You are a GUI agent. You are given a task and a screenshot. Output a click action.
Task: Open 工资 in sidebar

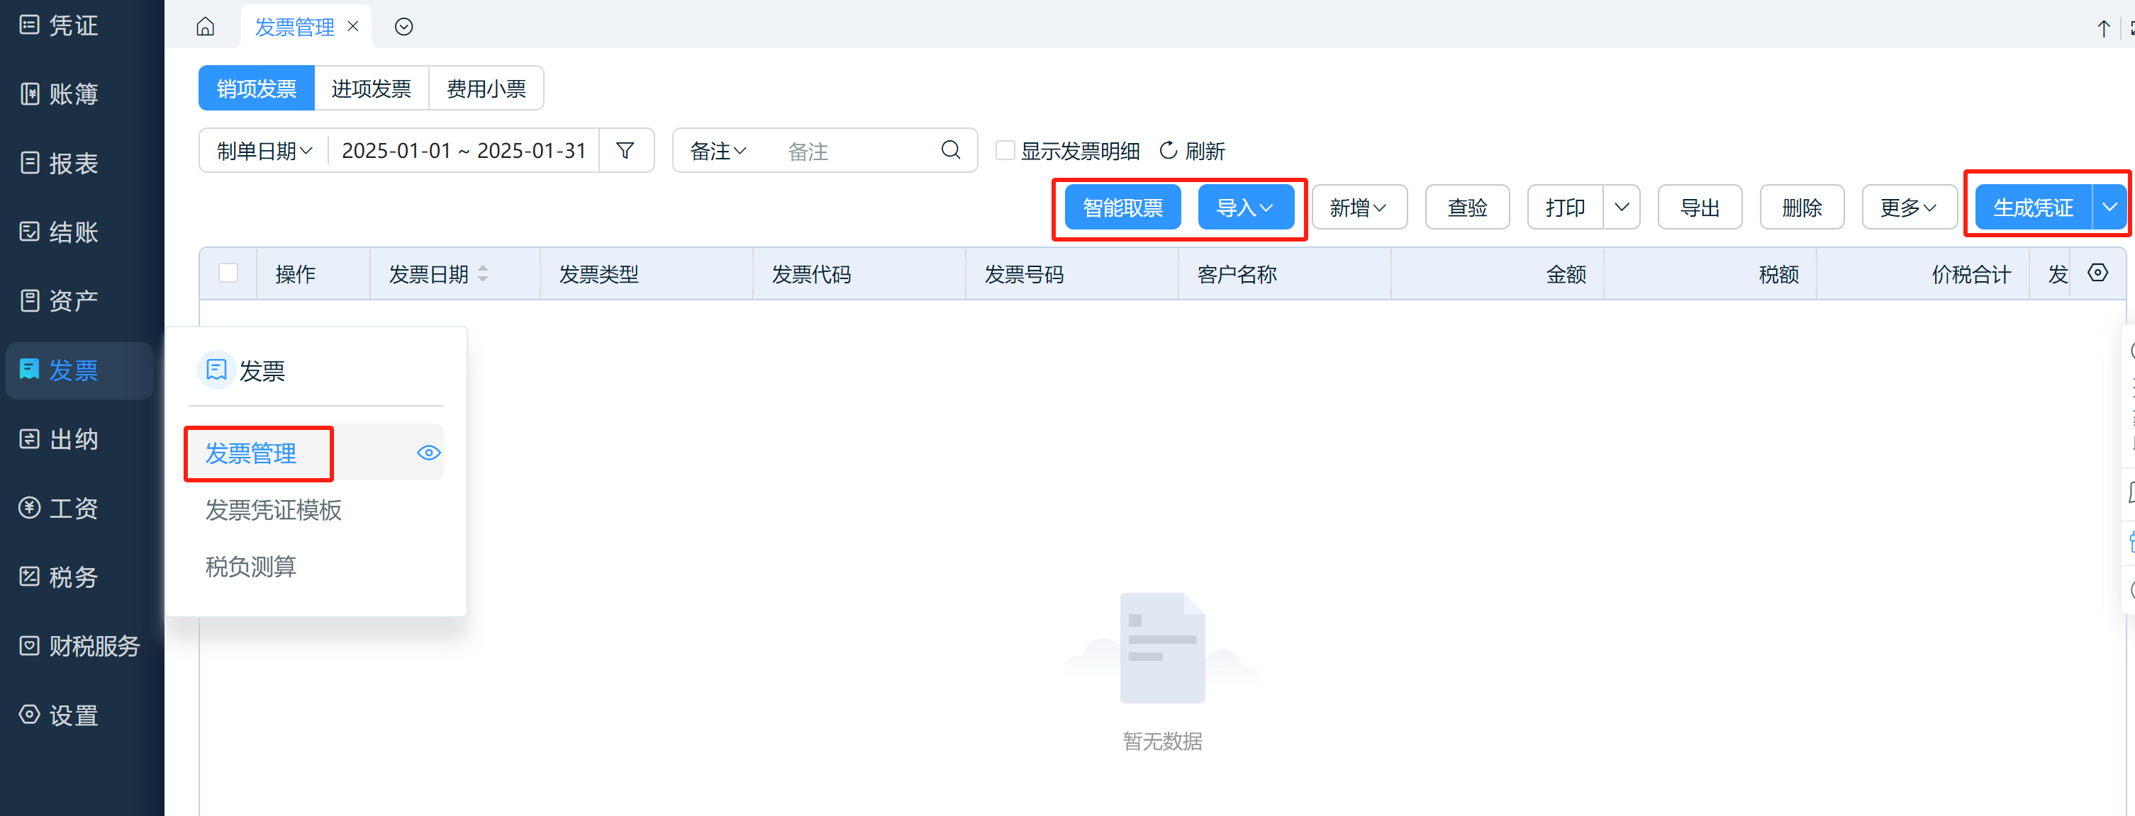[x=73, y=508]
